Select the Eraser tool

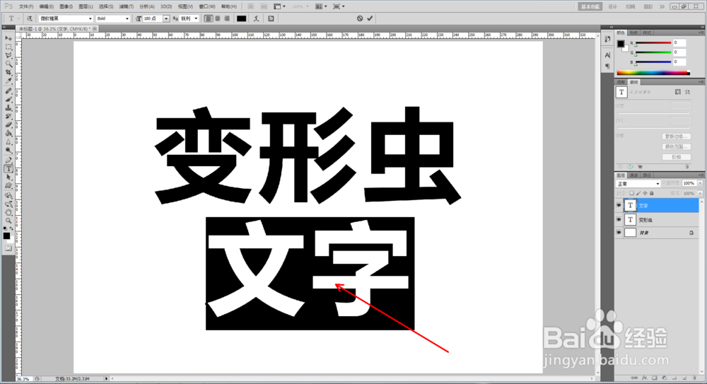tap(8, 125)
